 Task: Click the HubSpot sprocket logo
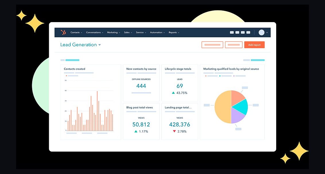pos(63,32)
